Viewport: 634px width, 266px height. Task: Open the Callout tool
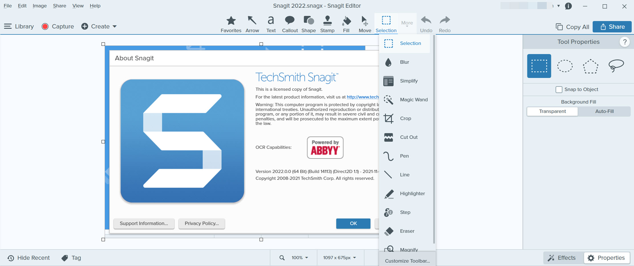[x=290, y=24]
